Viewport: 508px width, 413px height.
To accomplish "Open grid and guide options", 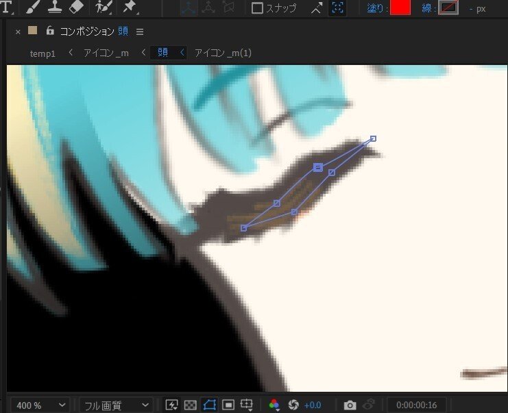I will 247,405.
